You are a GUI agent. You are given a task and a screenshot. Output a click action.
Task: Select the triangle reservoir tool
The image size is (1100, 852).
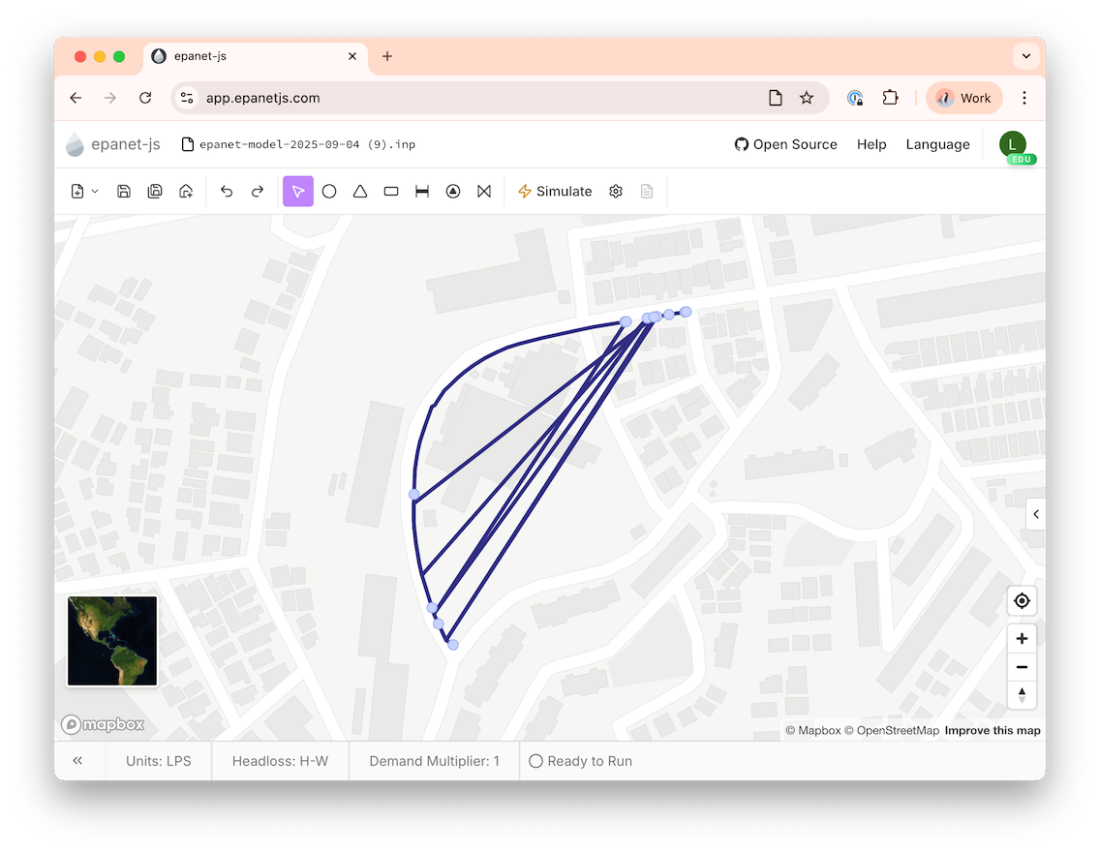(360, 192)
